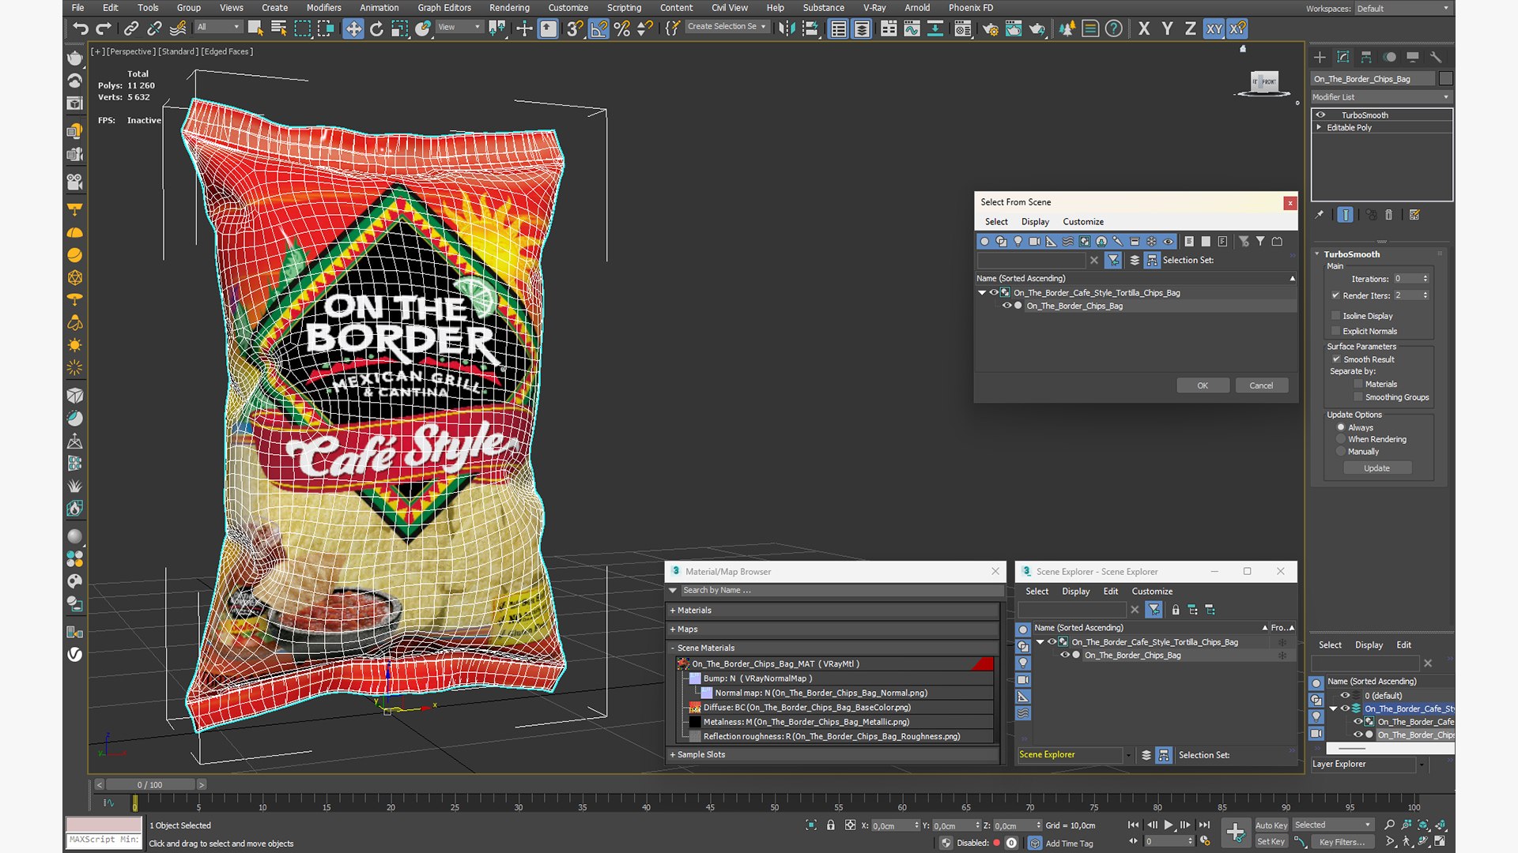Select the Select and Move tool
The image size is (1518, 853).
click(353, 29)
